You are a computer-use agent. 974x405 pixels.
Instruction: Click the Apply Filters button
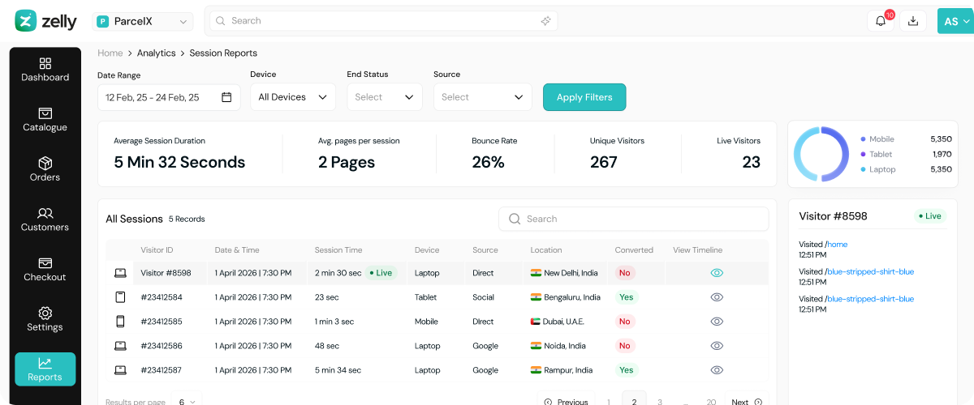(x=584, y=97)
